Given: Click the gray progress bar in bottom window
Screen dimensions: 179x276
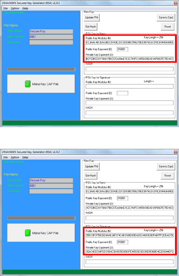Looking at the screenshot, I should pos(41,218).
